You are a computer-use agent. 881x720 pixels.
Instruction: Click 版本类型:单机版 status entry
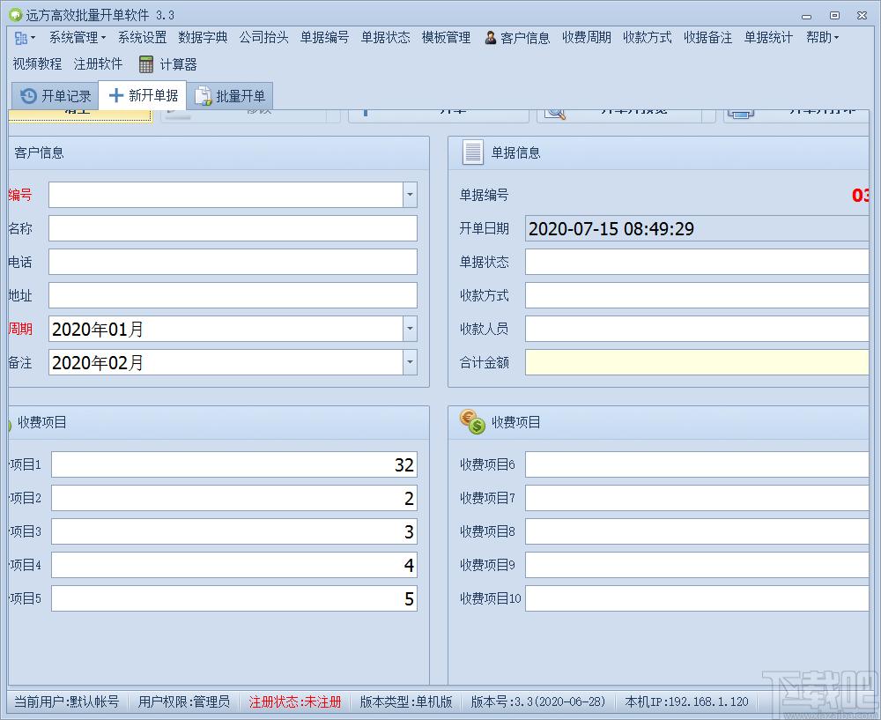406,701
